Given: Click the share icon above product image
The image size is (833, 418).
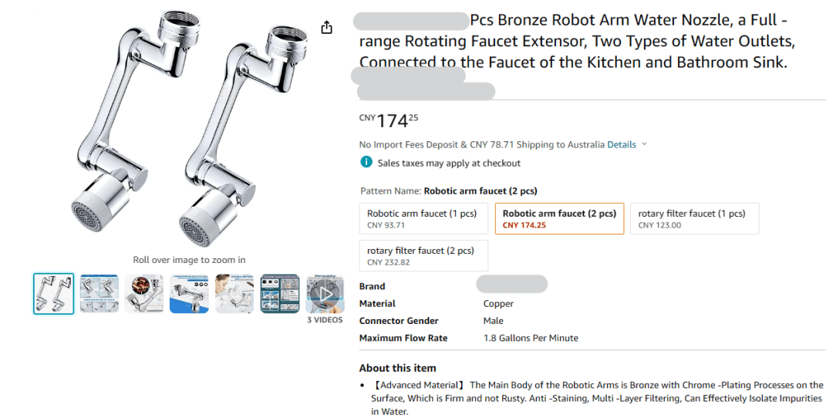Looking at the screenshot, I should (x=326, y=28).
